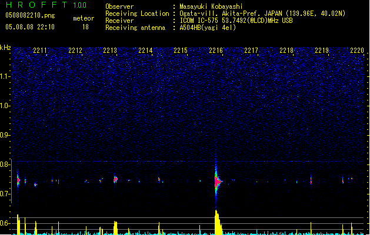Click the date stamp 05.08.08 22:10

coord(29,27)
